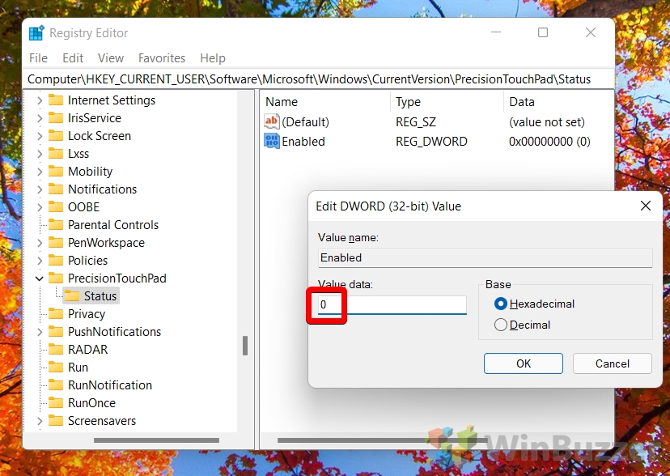Select the '(Default)' value name text
This screenshot has width=670, height=476.
[306, 122]
